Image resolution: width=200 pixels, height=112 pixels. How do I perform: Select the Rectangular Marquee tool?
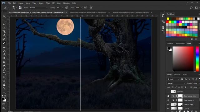[x=4, y=20]
